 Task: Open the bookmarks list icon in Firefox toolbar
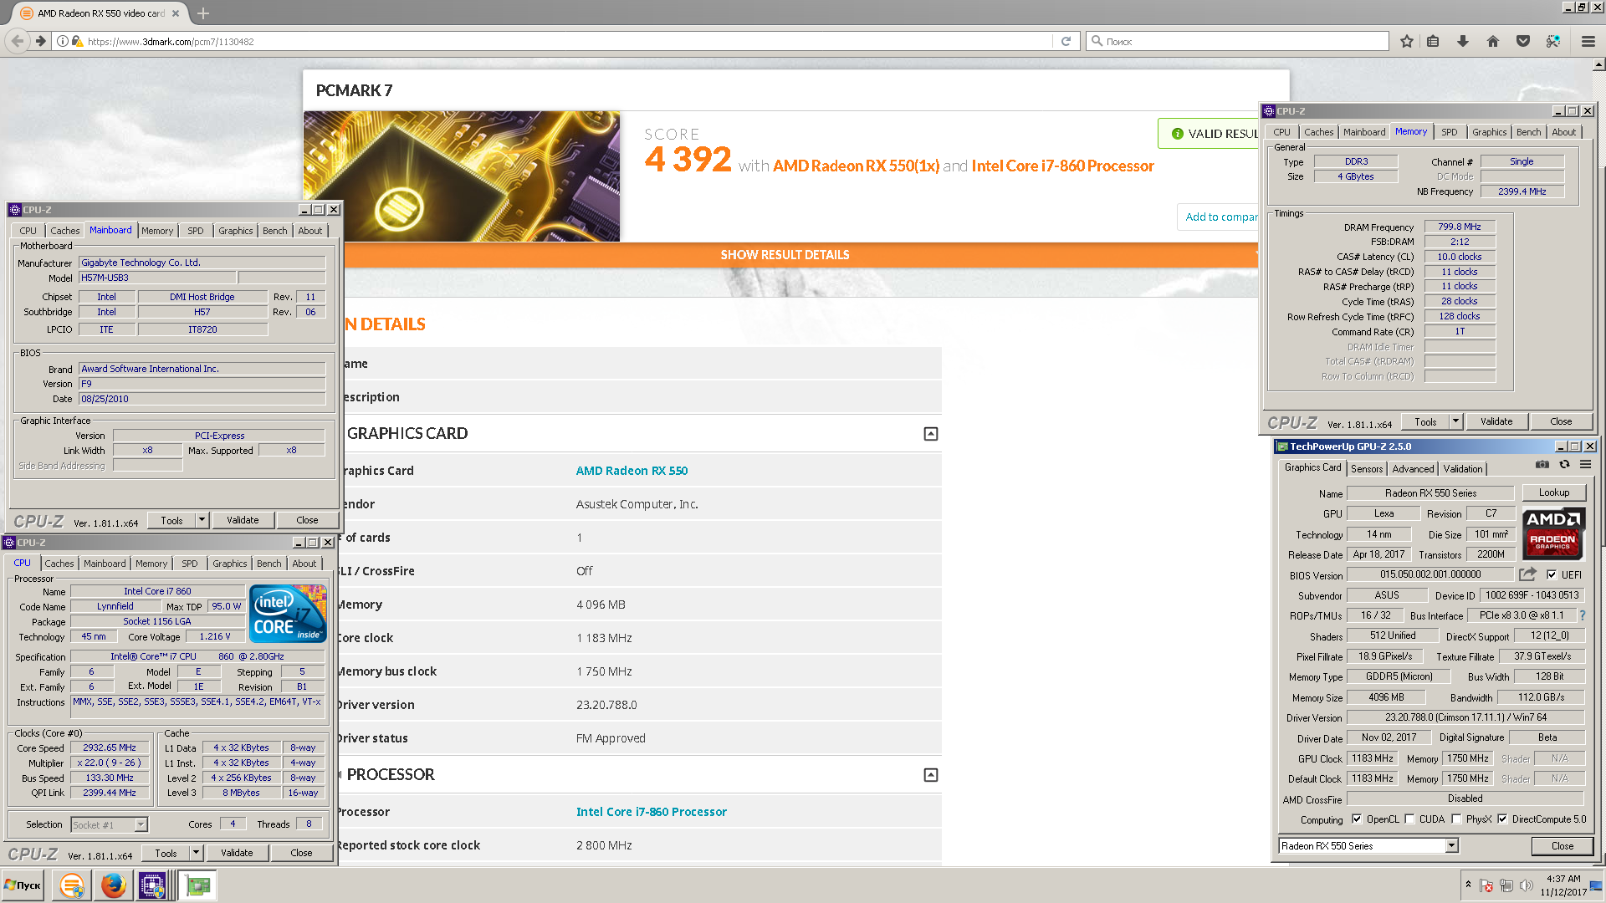(x=1433, y=41)
